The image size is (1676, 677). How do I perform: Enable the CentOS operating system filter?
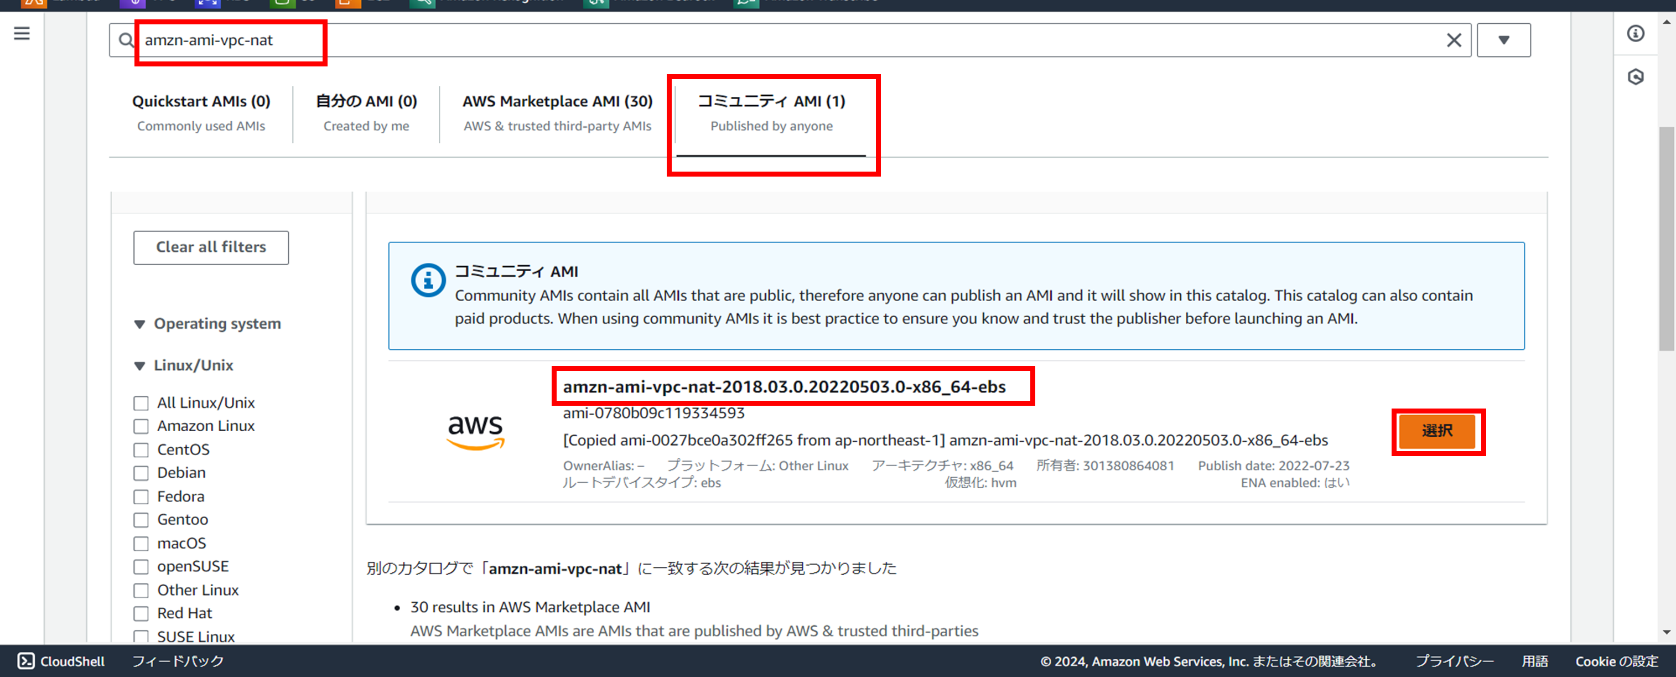[x=141, y=449]
